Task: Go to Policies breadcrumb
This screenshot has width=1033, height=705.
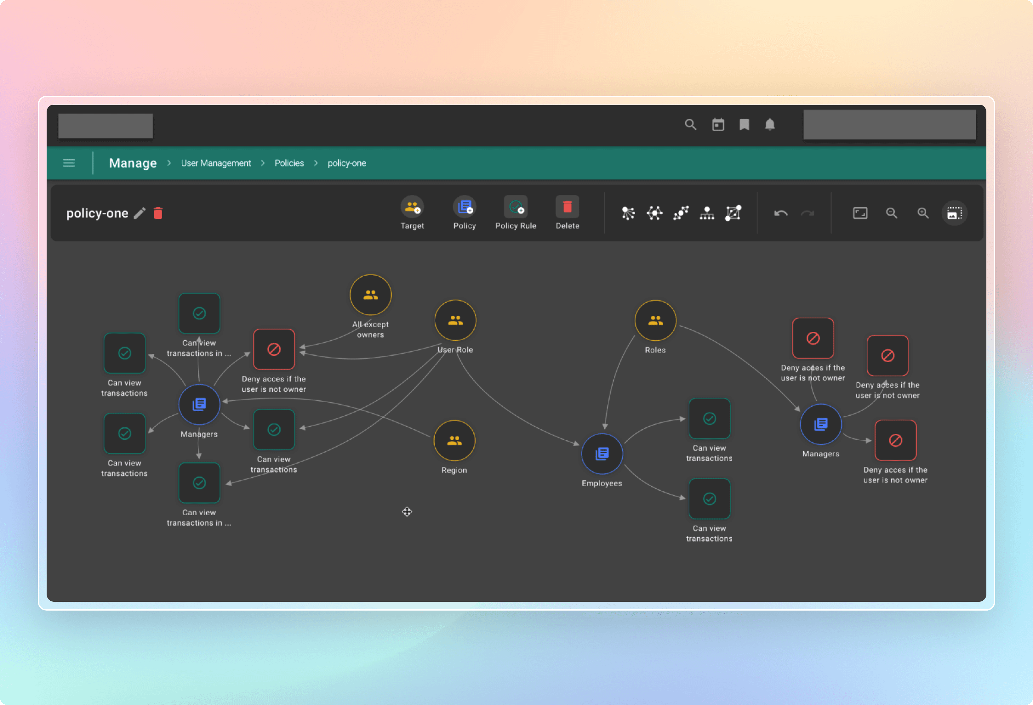Action: point(289,163)
